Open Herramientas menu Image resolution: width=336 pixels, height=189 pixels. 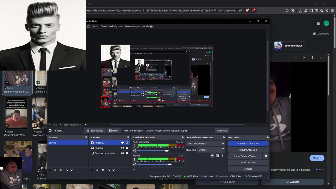click(132, 26)
